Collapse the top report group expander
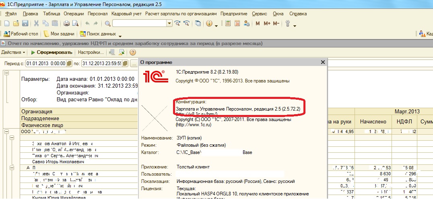 [6, 73]
